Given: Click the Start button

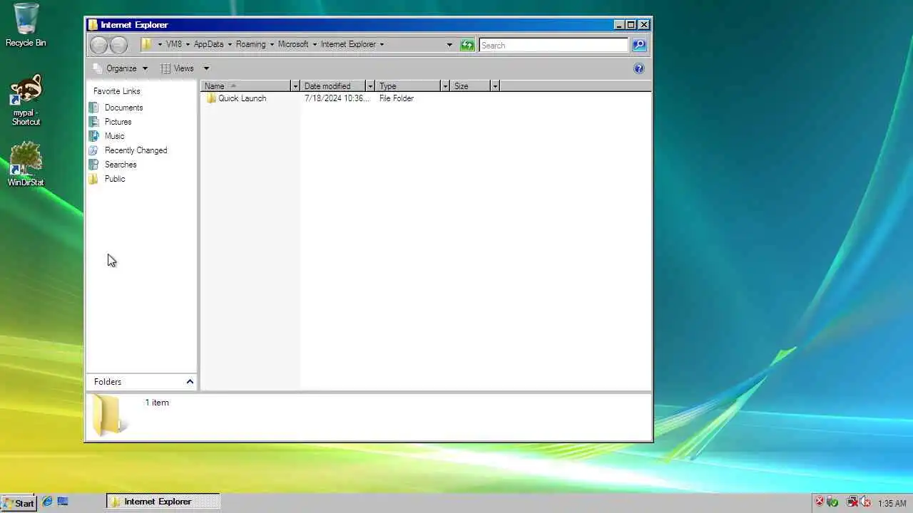Looking at the screenshot, I should click(x=19, y=502).
